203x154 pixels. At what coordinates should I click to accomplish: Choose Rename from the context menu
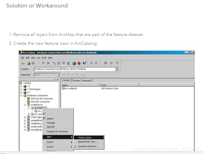coord(51,123)
